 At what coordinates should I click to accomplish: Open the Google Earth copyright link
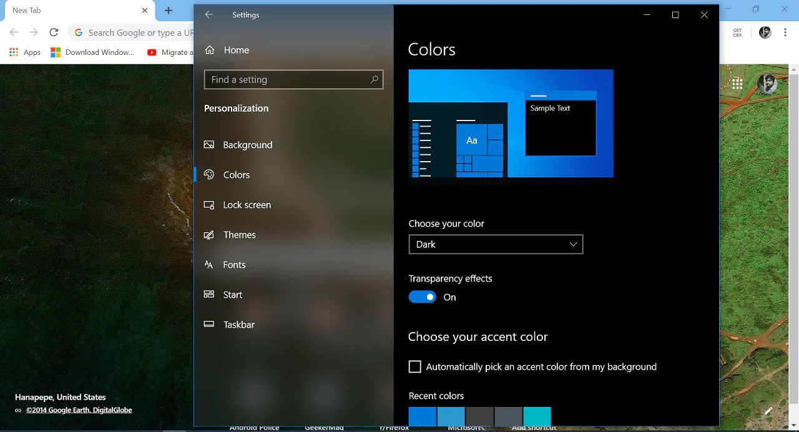click(79, 410)
